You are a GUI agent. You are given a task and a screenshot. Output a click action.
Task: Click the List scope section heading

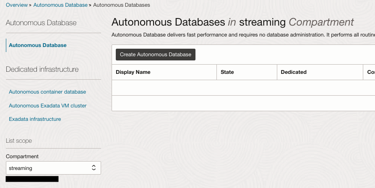19,141
